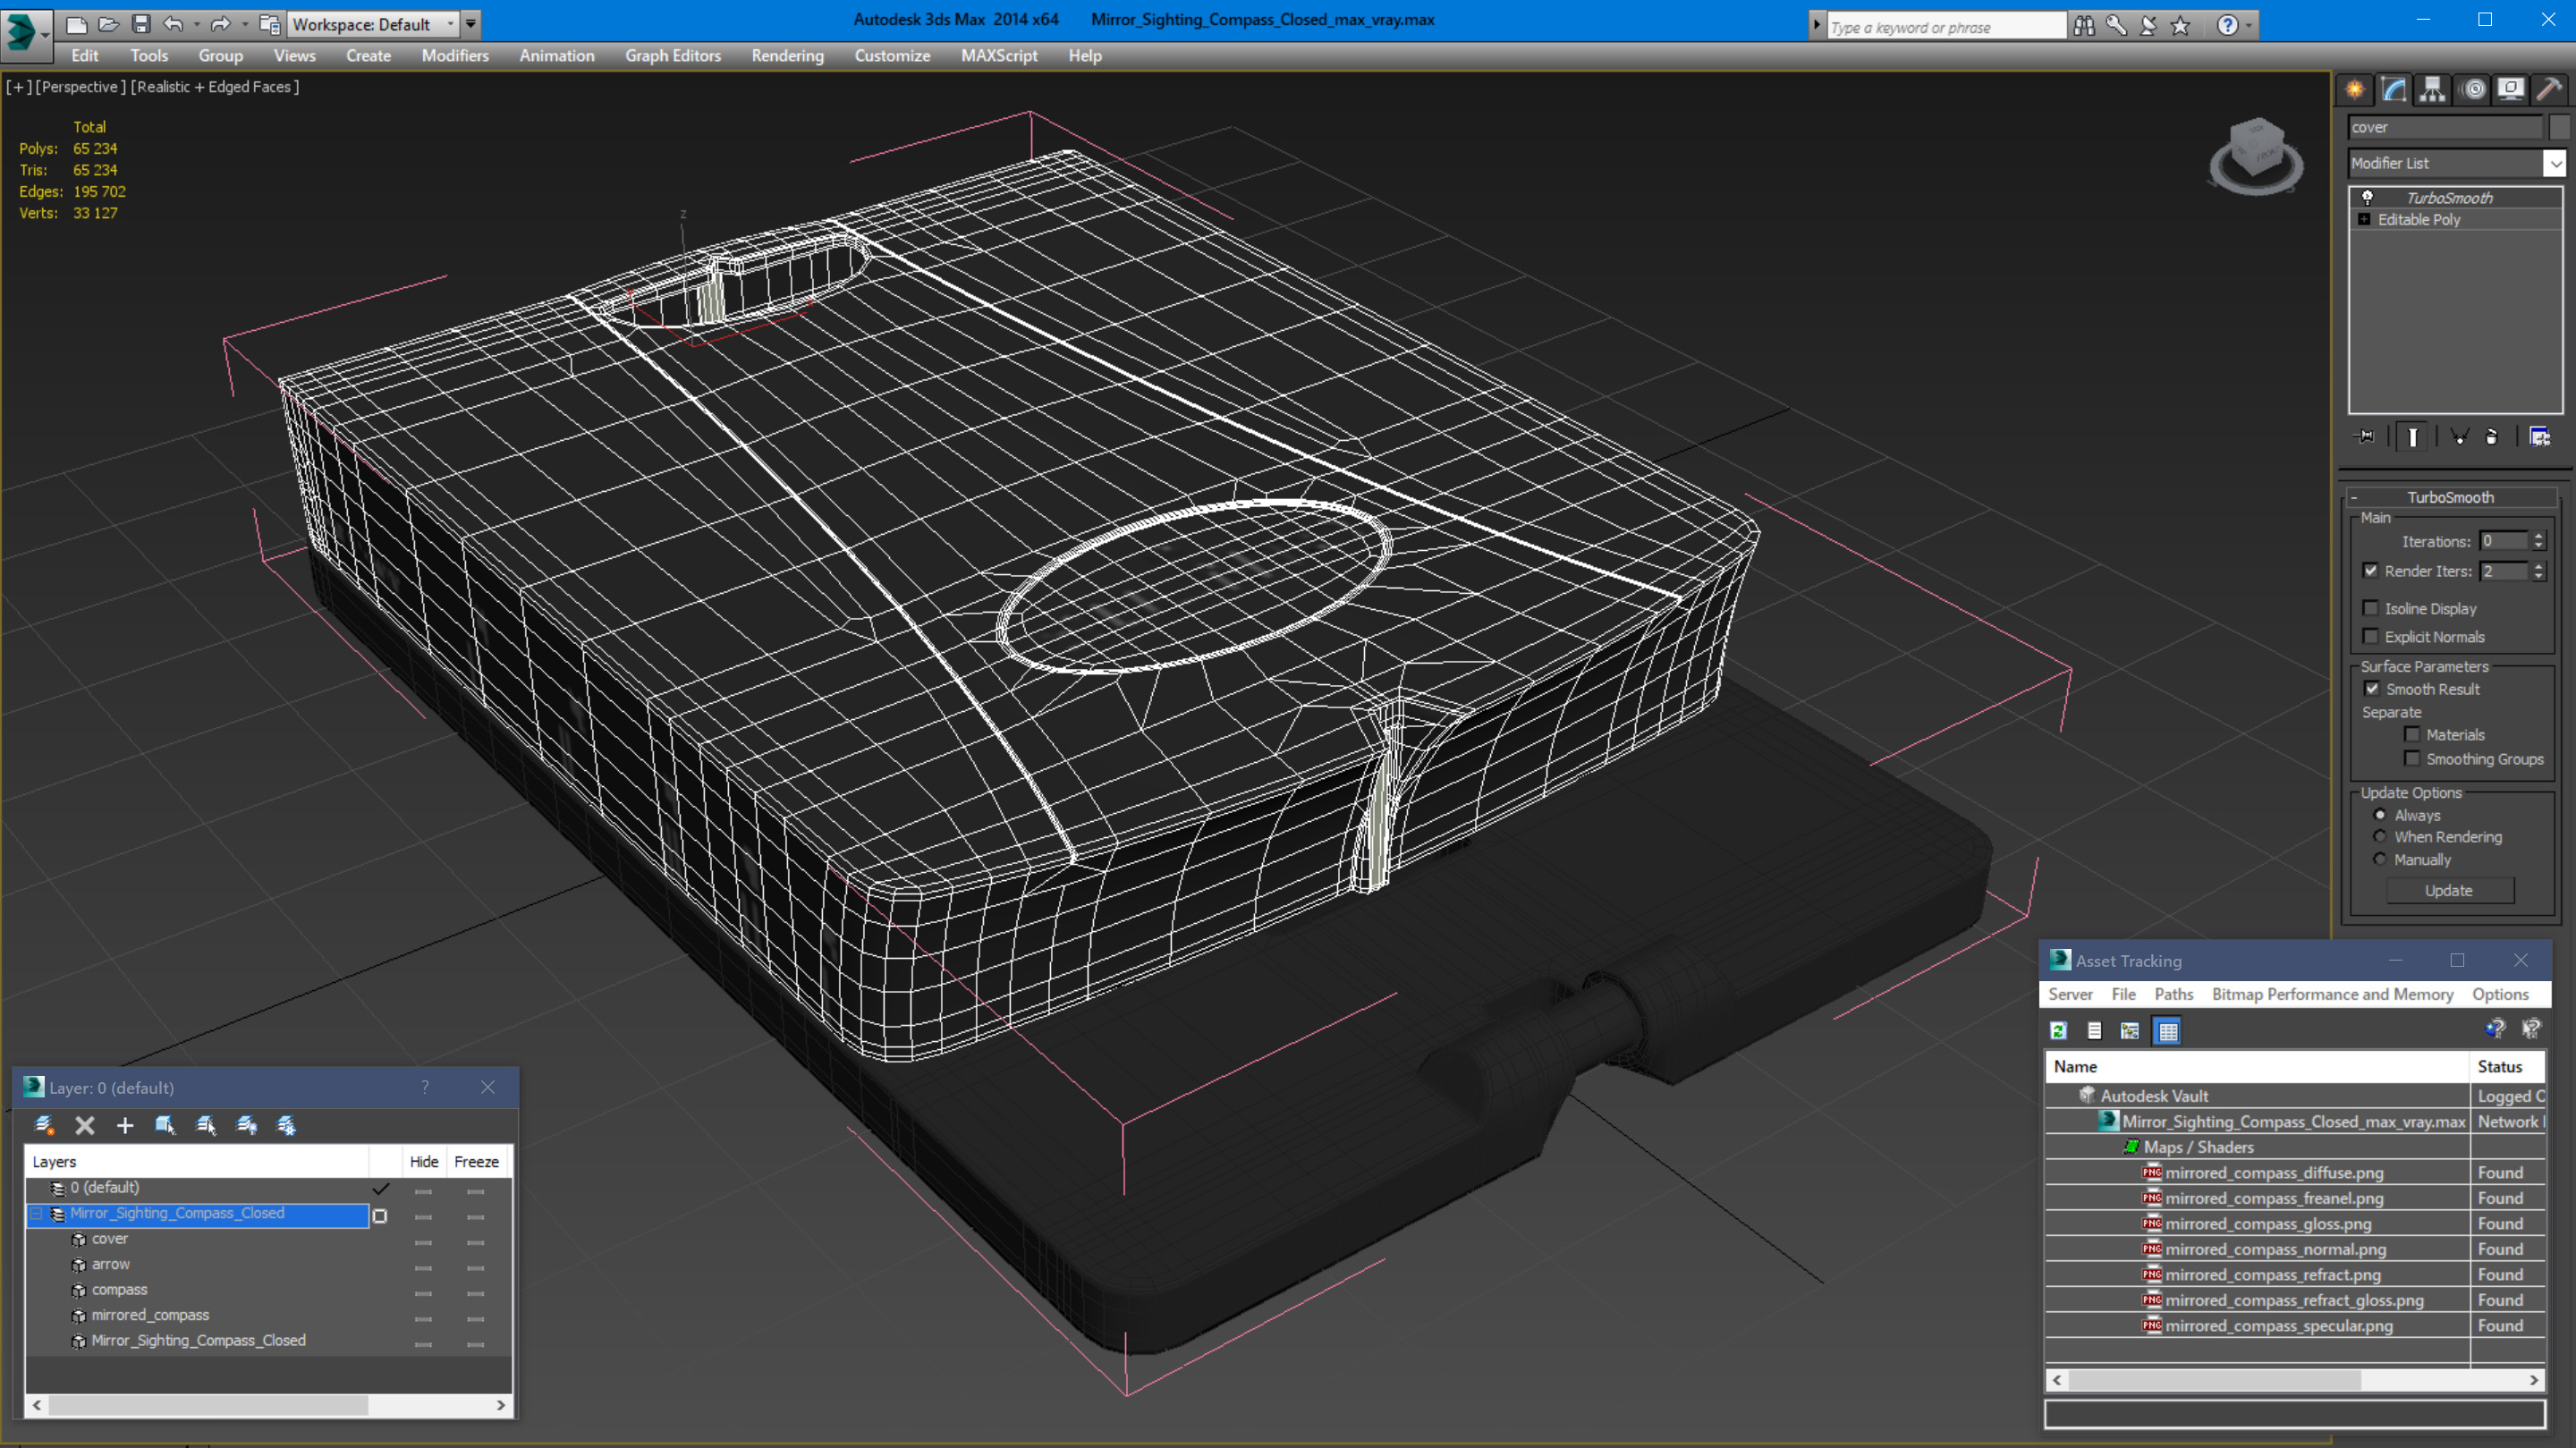Click the ViewCube in the viewport
This screenshot has width=2576, height=1448.
coord(2256,157)
